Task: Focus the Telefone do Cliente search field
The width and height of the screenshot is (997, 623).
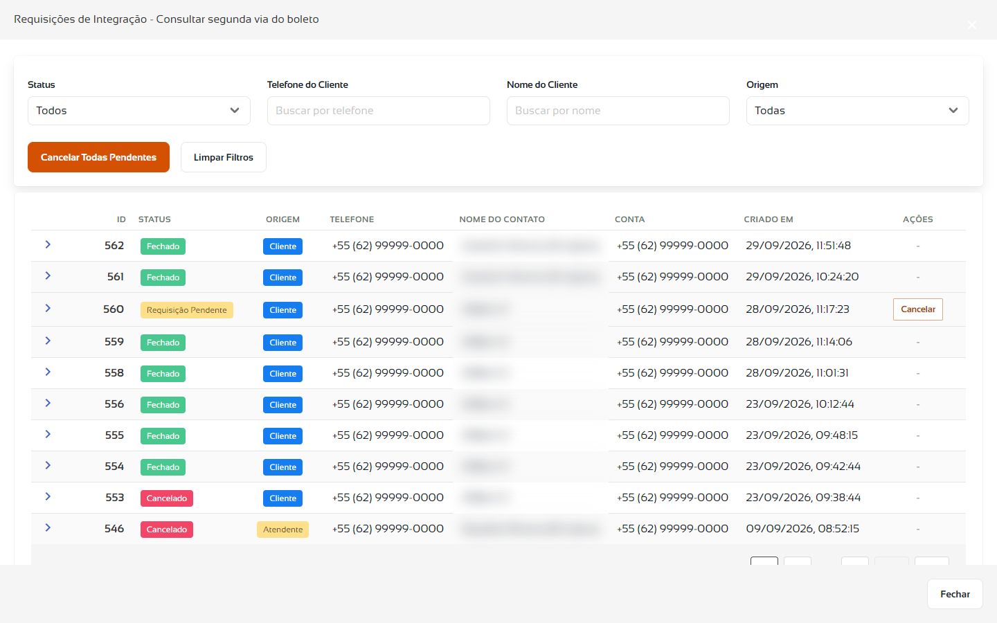Action: 379,111
